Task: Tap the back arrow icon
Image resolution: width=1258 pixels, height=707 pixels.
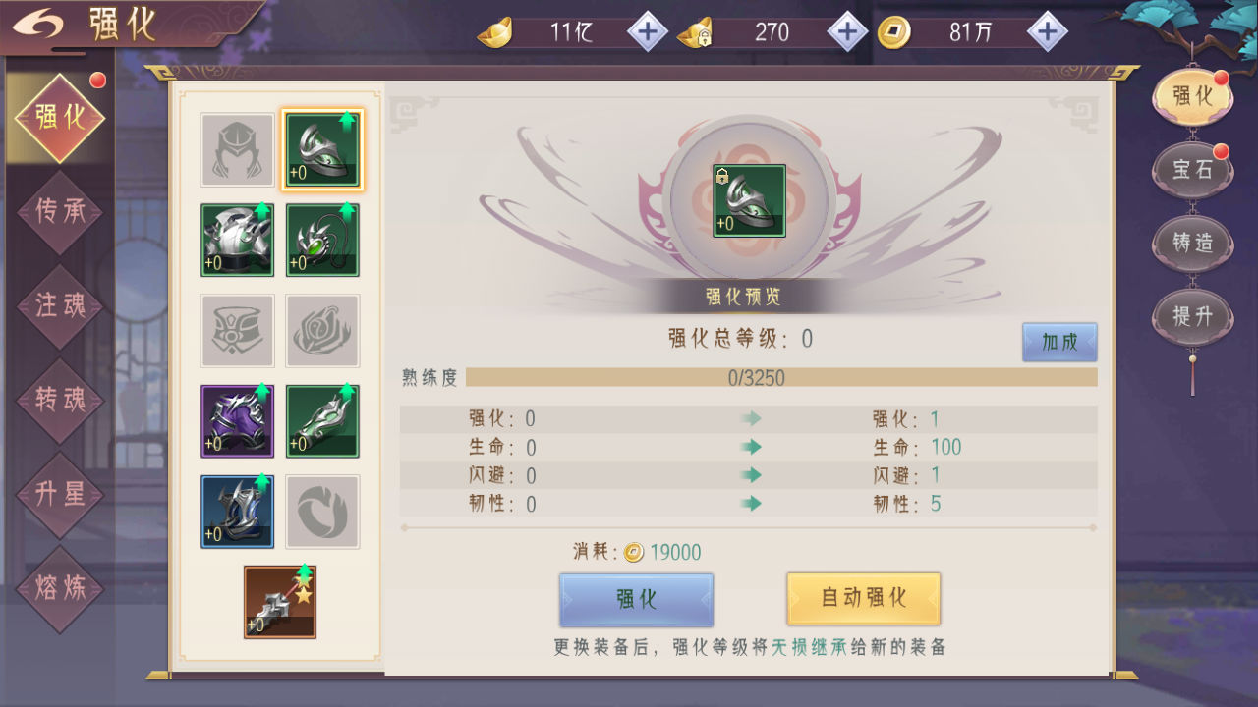Action: point(37,25)
